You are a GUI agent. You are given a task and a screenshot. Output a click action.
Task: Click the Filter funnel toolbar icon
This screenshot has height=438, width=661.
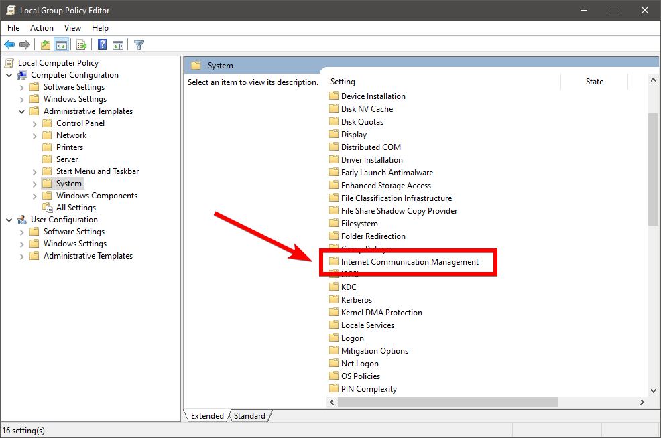139,45
